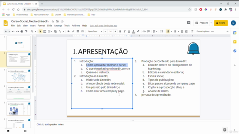Image resolution: width=239 pixels, height=134 pixels.
Task: Select the Text box tool
Action: click(x=45, y=31)
